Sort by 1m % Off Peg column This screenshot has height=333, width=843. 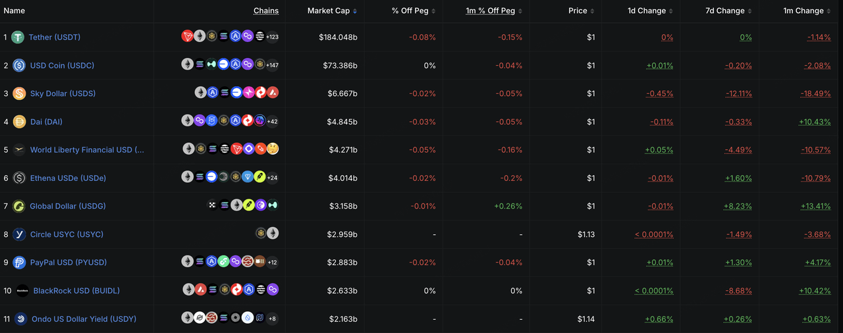[x=494, y=11]
